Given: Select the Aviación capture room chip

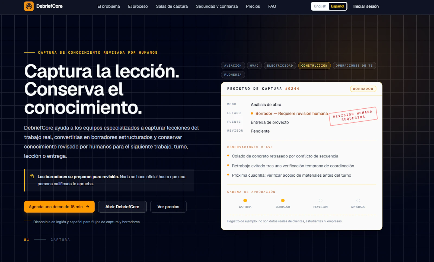Looking at the screenshot, I should (x=233, y=66).
